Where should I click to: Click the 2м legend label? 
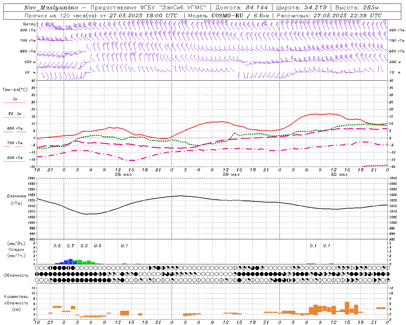(15, 99)
